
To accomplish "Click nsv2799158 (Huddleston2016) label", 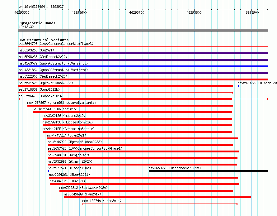I will pos(68,122).
